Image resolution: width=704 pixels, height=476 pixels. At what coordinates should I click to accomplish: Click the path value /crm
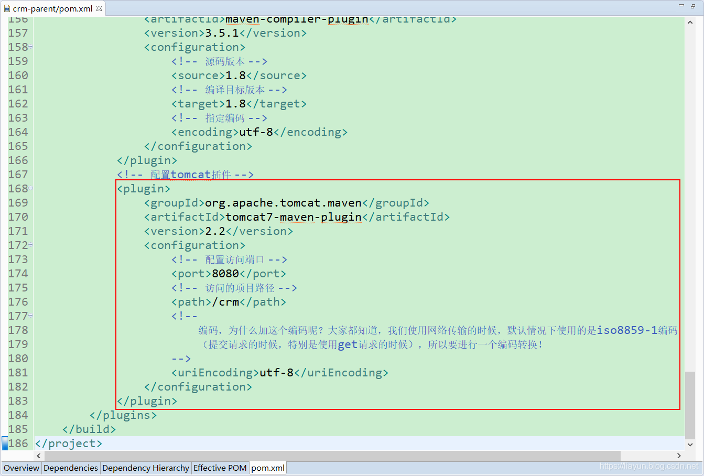(225, 302)
